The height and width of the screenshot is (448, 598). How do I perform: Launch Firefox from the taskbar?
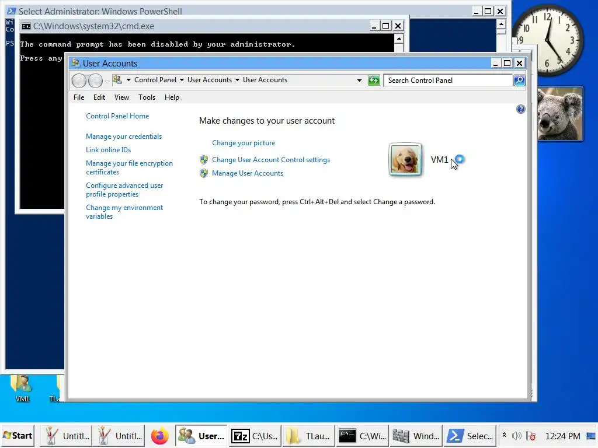coord(160,436)
